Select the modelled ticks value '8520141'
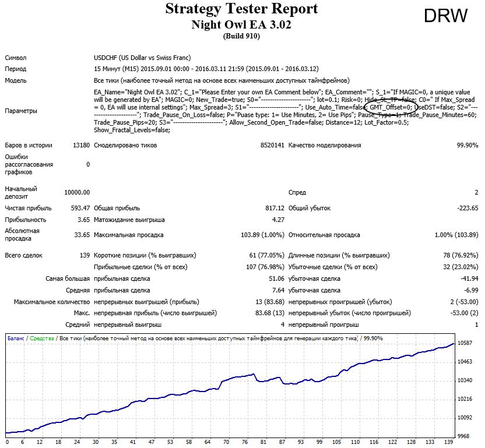This screenshot has width=485, height=448. [x=272, y=145]
